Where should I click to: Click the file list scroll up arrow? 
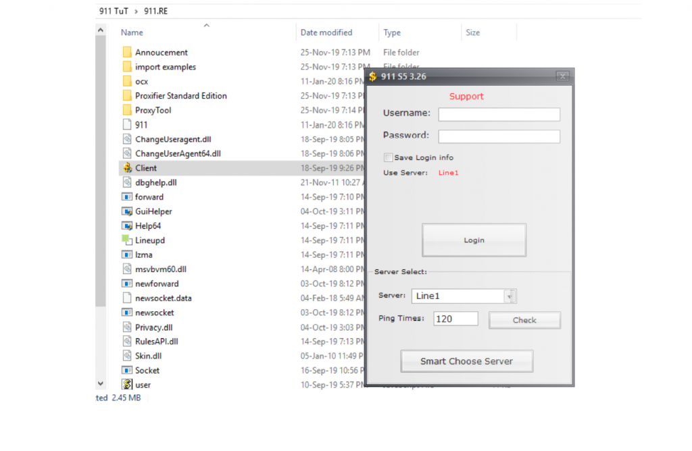click(101, 30)
